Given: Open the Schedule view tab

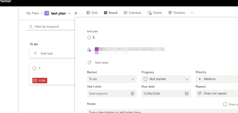Looking at the screenshot, I should (132, 13).
